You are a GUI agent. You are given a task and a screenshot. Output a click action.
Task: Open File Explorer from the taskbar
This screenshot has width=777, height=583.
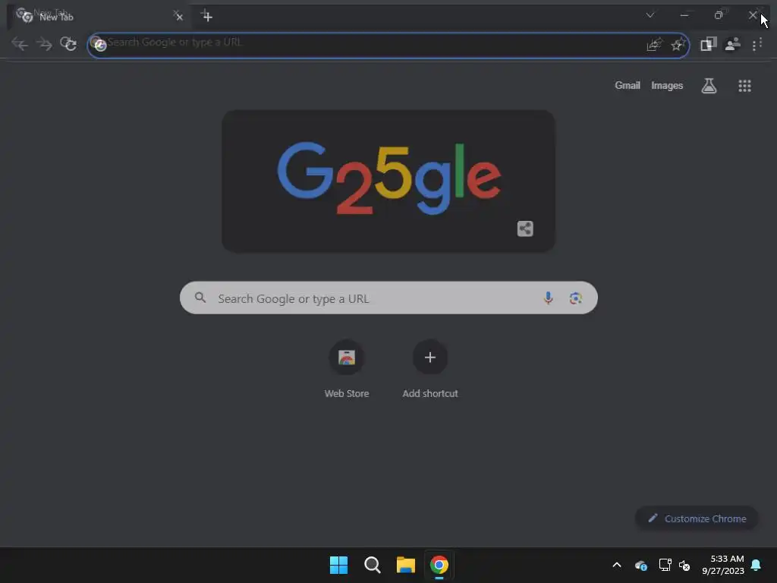[405, 565]
